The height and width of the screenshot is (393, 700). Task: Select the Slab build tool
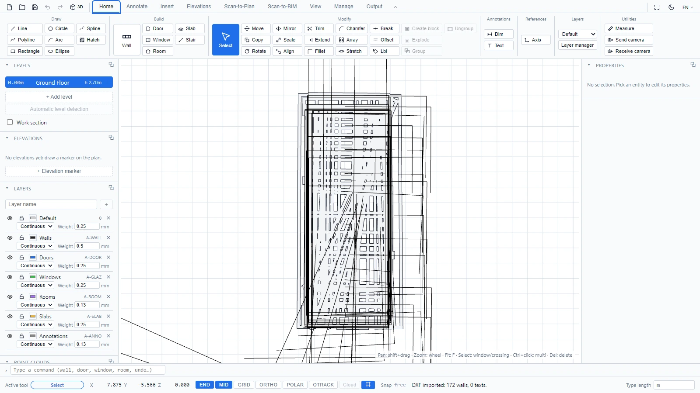(190, 28)
